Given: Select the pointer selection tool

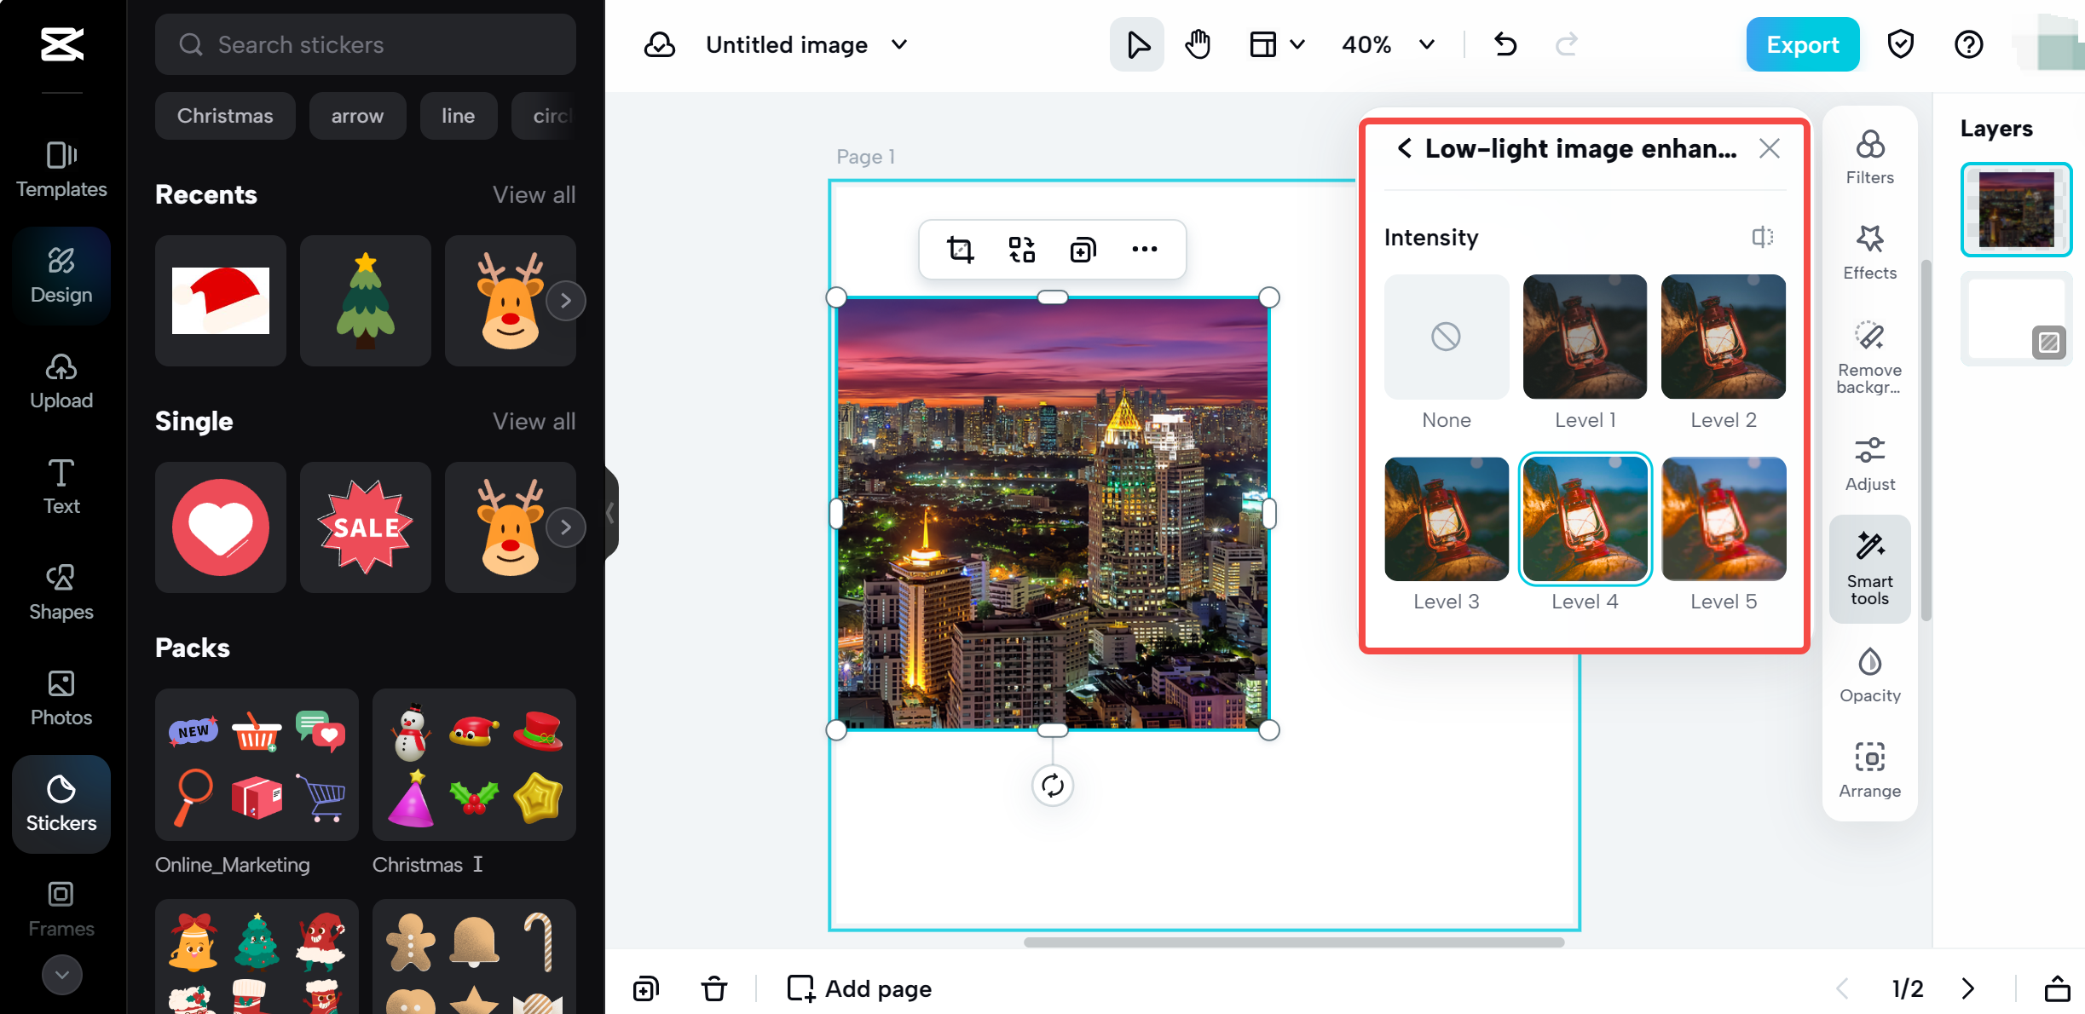Looking at the screenshot, I should pyautogui.click(x=1137, y=44).
